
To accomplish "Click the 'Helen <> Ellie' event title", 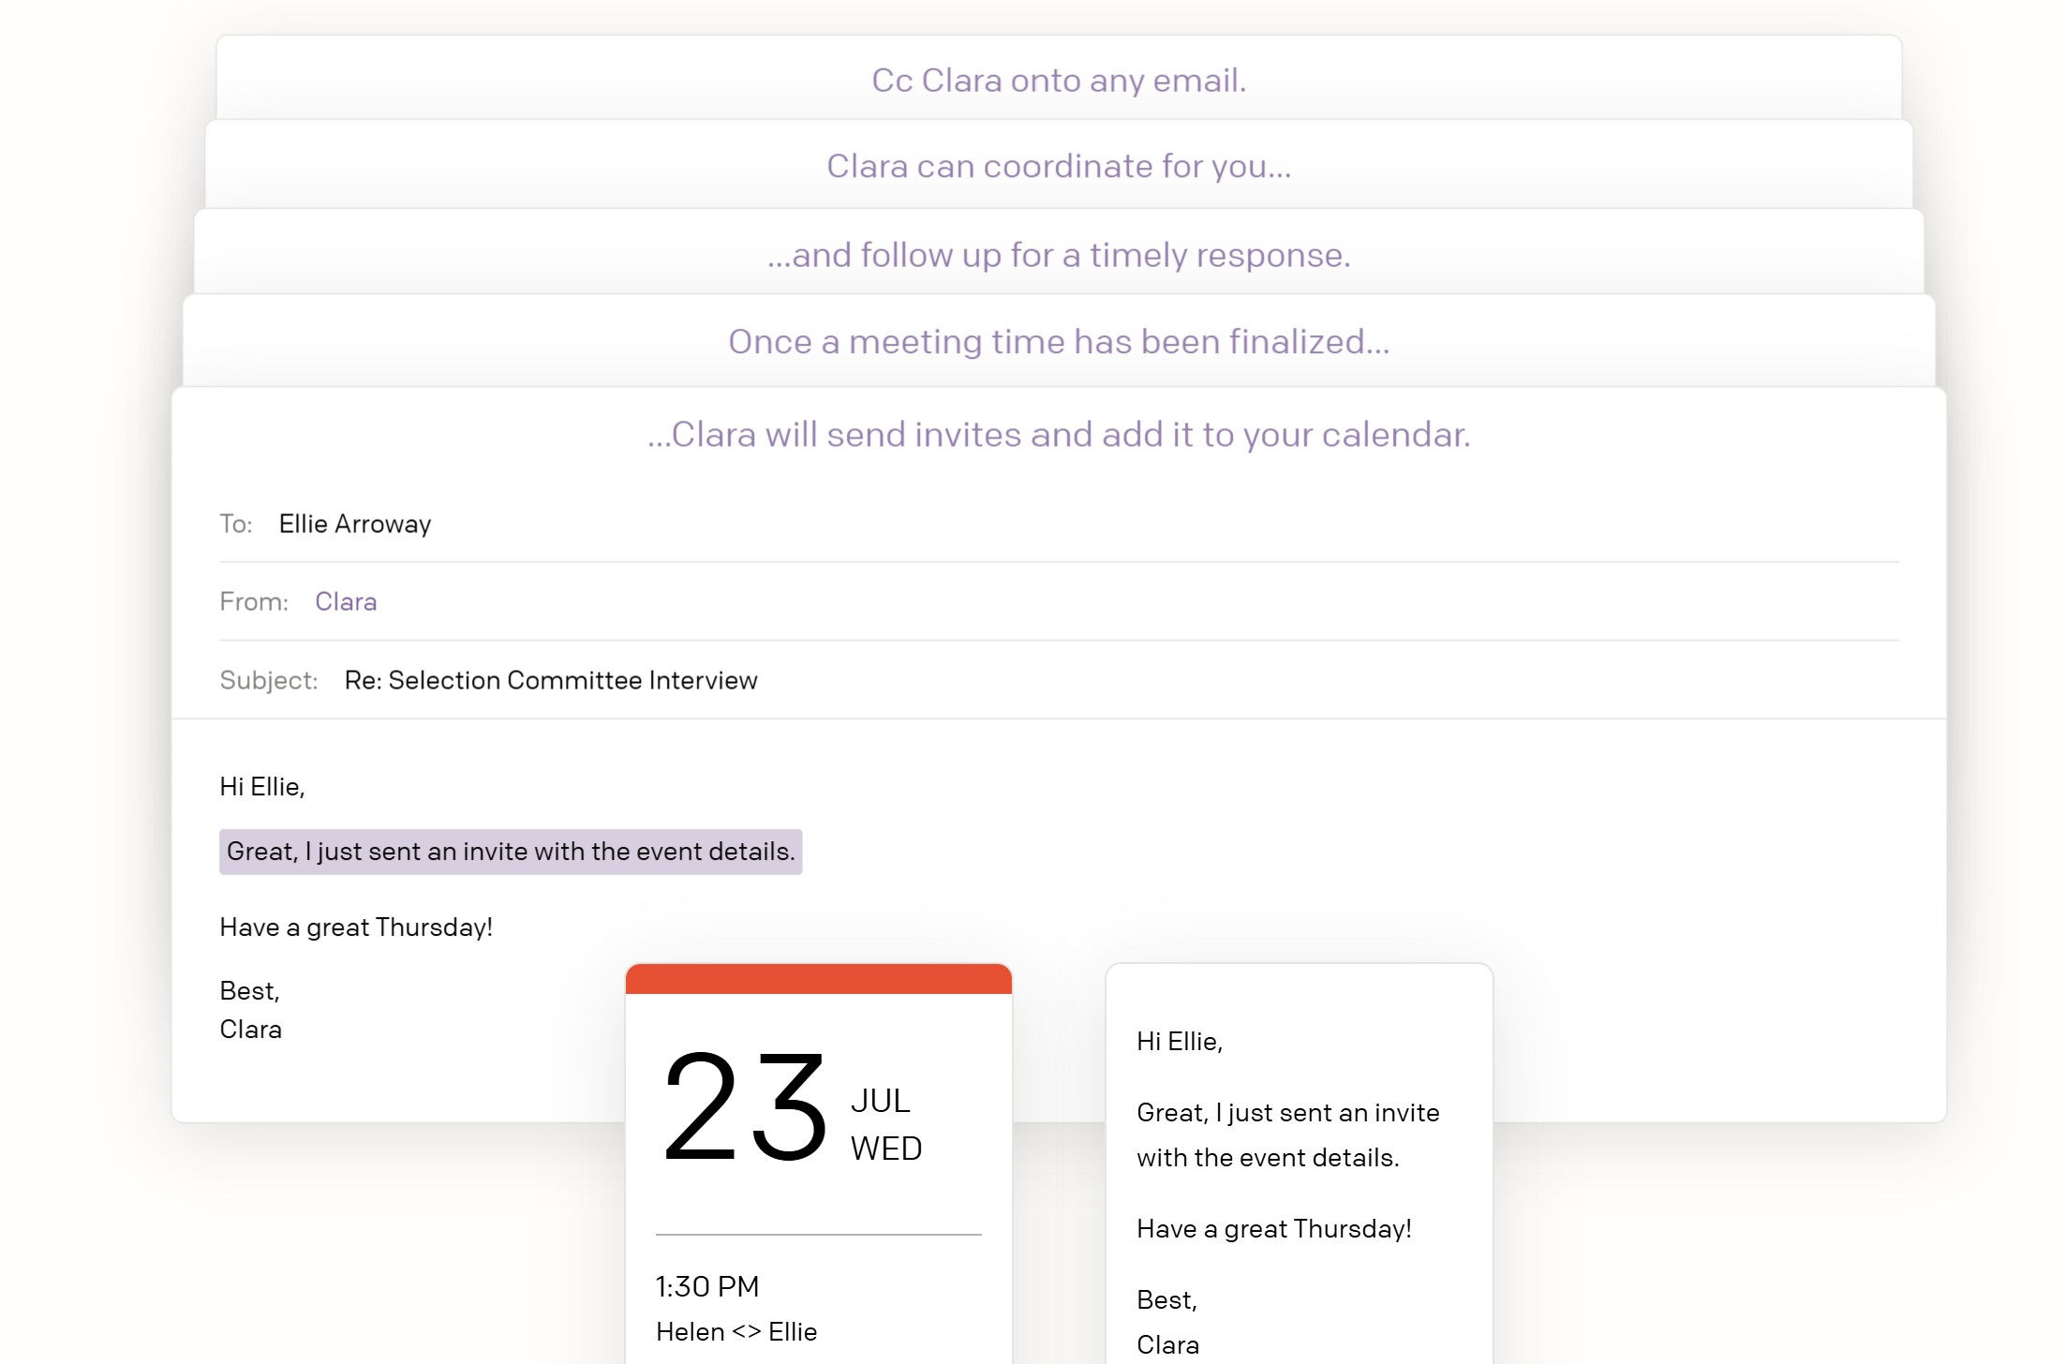I will tap(736, 1331).
